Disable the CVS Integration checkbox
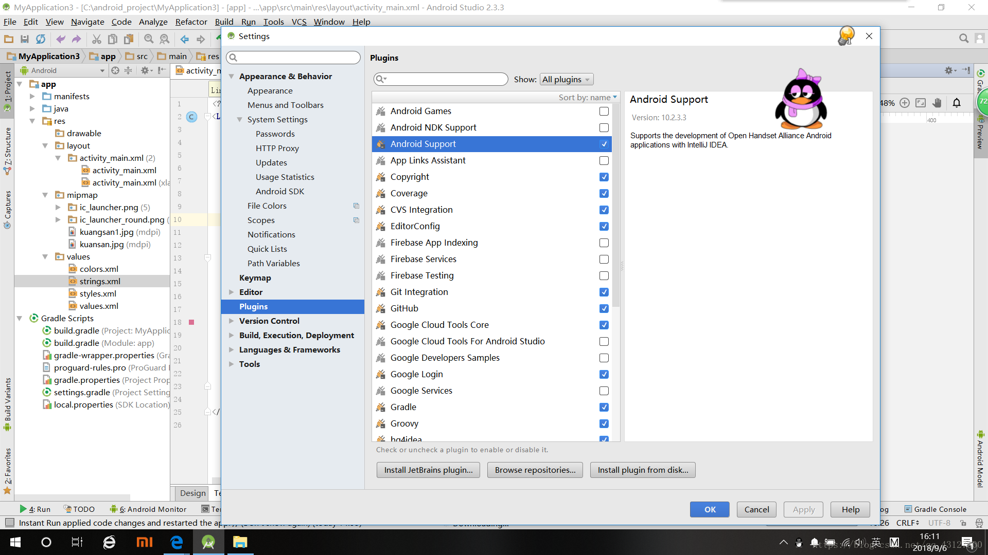The image size is (988, 555). point(604,210)
